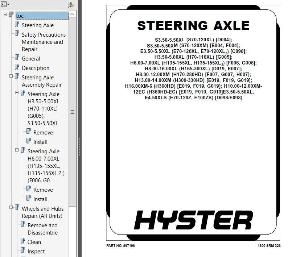
Task: Click the Clean bookmark icon
Action: 23,241
